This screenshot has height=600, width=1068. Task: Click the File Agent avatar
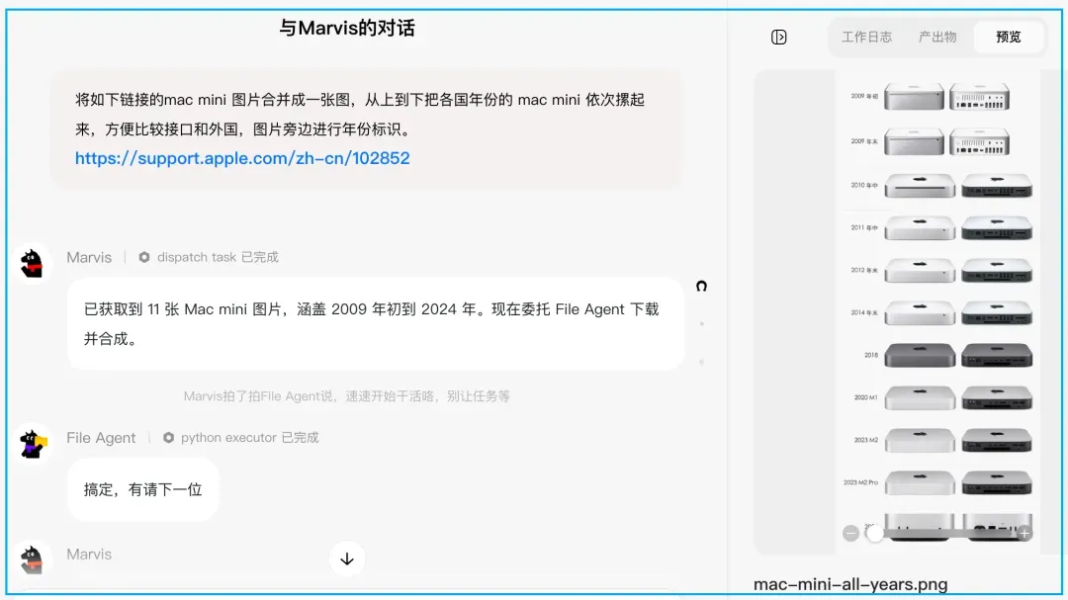(32, 444)
